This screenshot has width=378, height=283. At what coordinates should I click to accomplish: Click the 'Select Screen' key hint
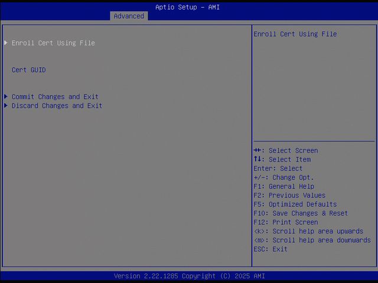[x=286, y=151]
